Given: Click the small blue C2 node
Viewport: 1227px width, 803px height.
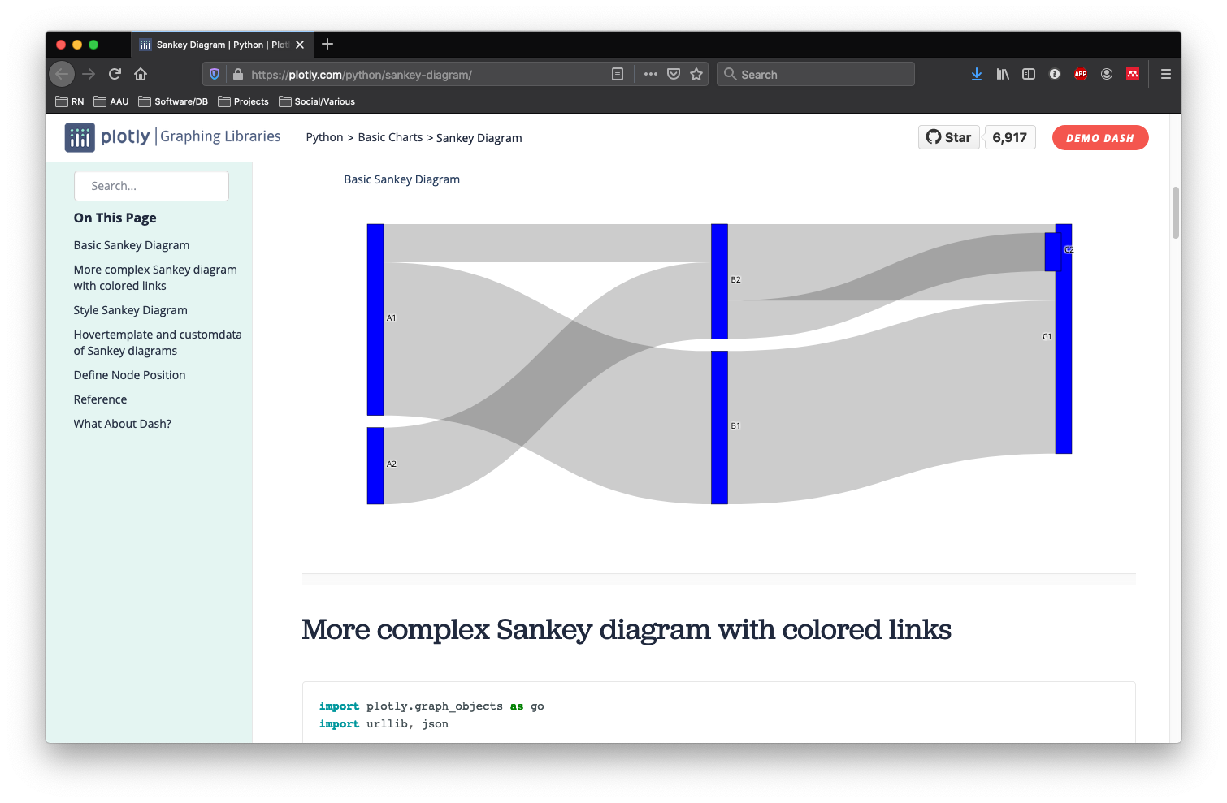Looking at the screenshot, I should click(x=1052, y=252).
